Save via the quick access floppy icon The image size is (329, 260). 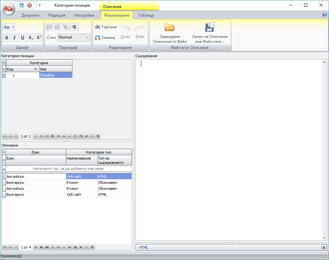click(21, 5)
